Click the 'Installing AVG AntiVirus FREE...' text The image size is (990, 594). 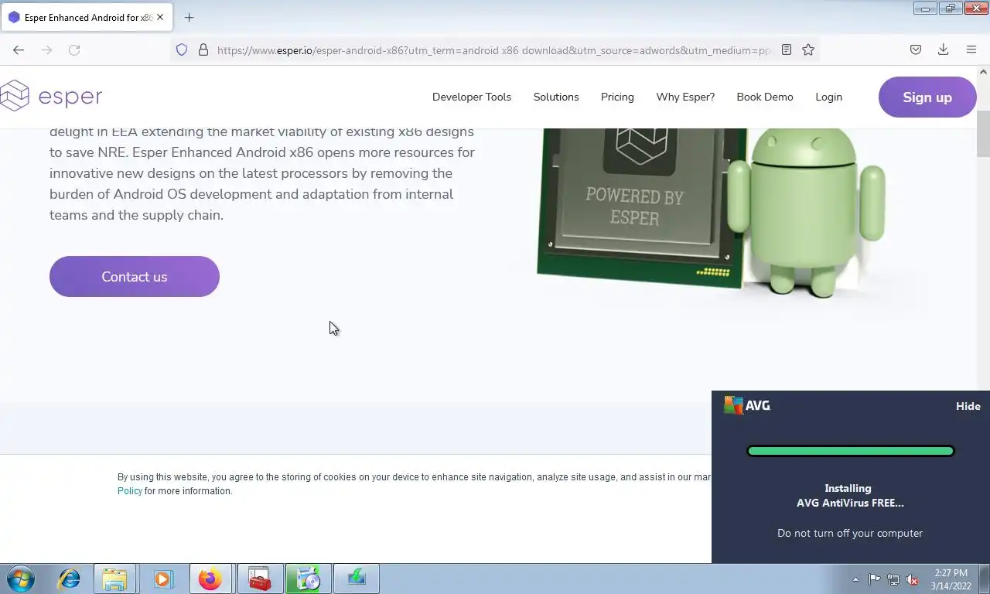[x=850, y=495]
